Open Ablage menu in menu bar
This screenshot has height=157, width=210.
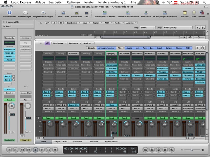(40, 2)
